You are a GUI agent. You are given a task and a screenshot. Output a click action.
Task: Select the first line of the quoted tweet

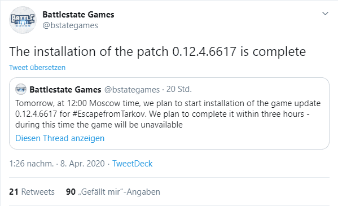coord(168,103)
